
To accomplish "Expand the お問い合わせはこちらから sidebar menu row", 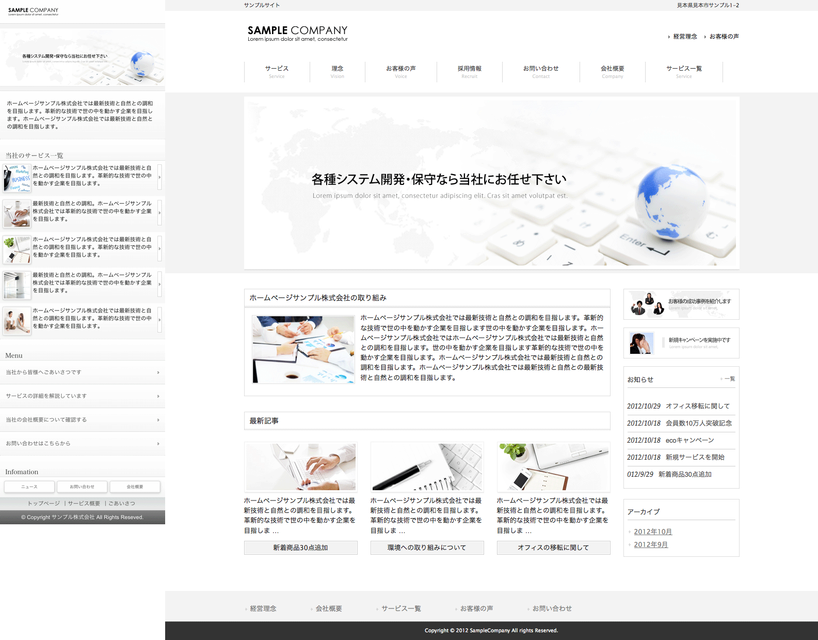I will click(x=83, y=444).
